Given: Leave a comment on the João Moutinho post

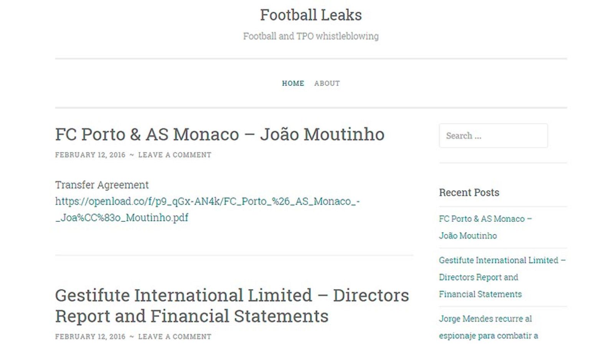Looking at the screenshot, I should (x=175, y=155).
